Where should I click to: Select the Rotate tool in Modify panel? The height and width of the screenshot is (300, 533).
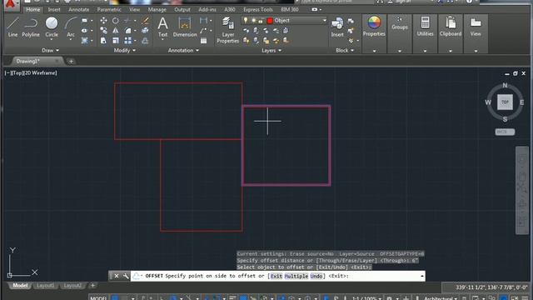click(x=116, y=21)
